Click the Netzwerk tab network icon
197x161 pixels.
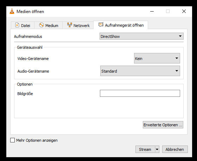[70, 25]
